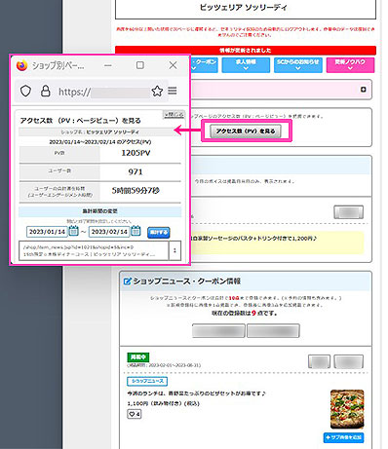Bookmark the page with the star icon
Screen dimensions: 388x449
point(157,92)
